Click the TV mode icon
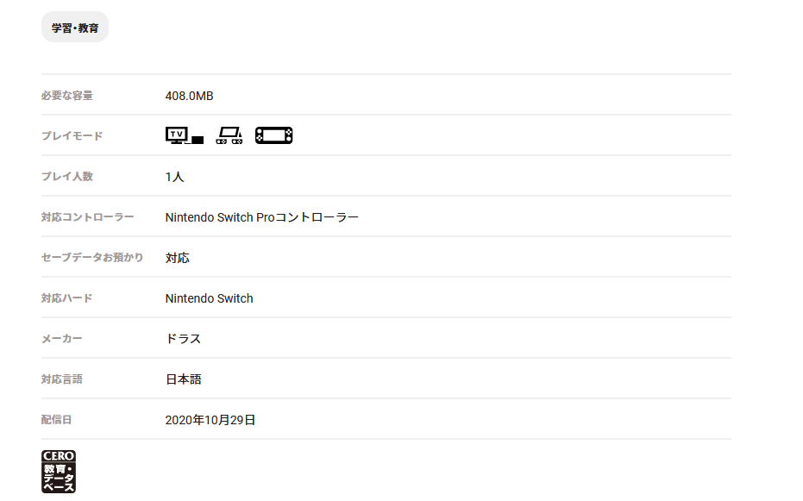Screen dimensions: 803x501 (184, 135)
